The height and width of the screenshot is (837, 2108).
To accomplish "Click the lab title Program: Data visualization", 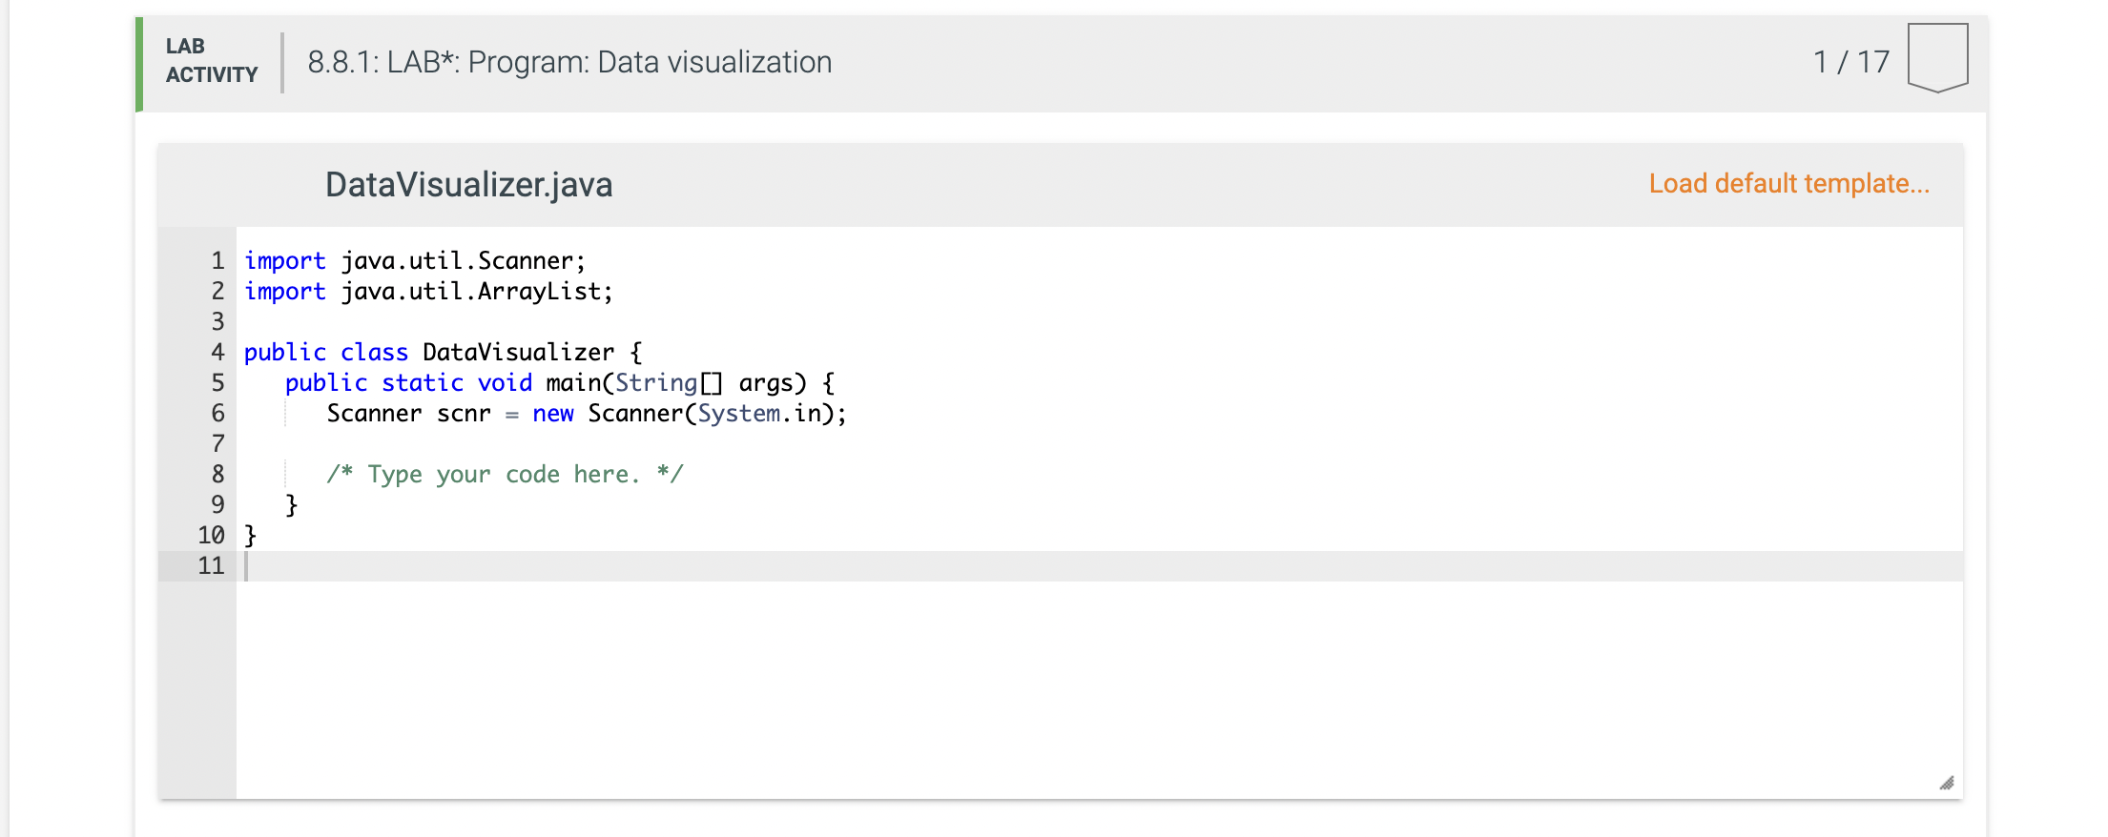I will 569,62.
